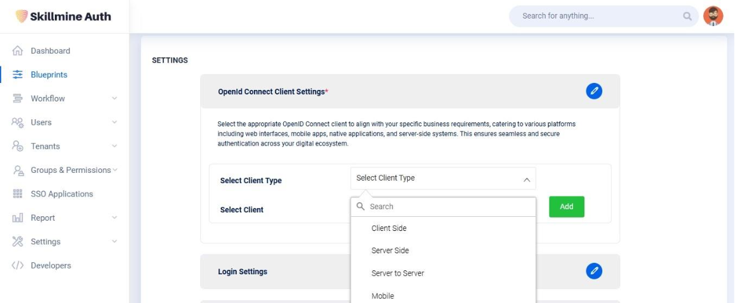
Task: Click the Blueprints sliders icon
Action: 18,75
